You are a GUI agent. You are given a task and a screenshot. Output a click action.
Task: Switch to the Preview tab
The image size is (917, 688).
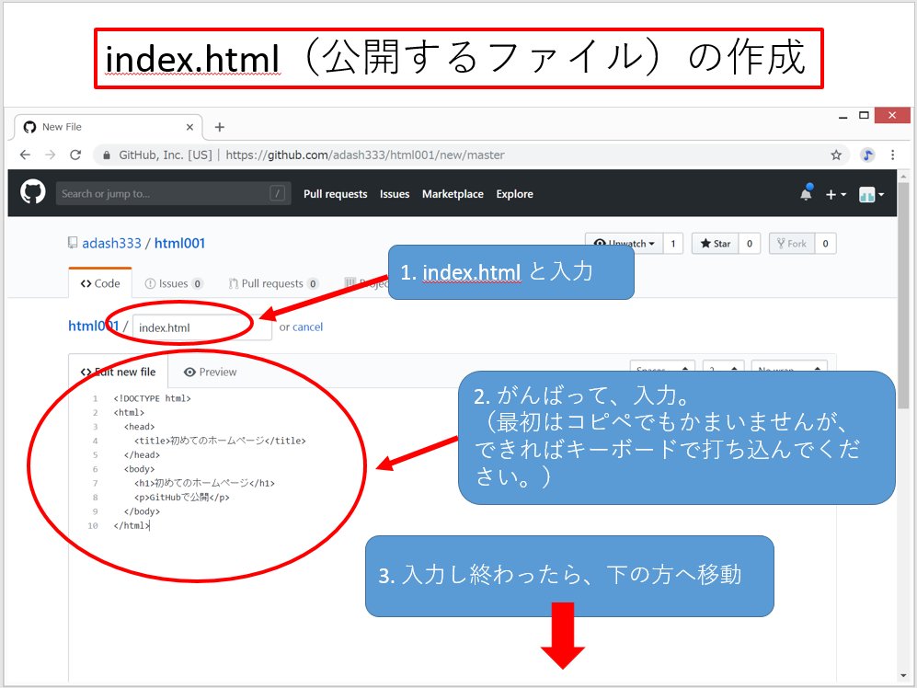pyautogui.click(x=210, y=372)
